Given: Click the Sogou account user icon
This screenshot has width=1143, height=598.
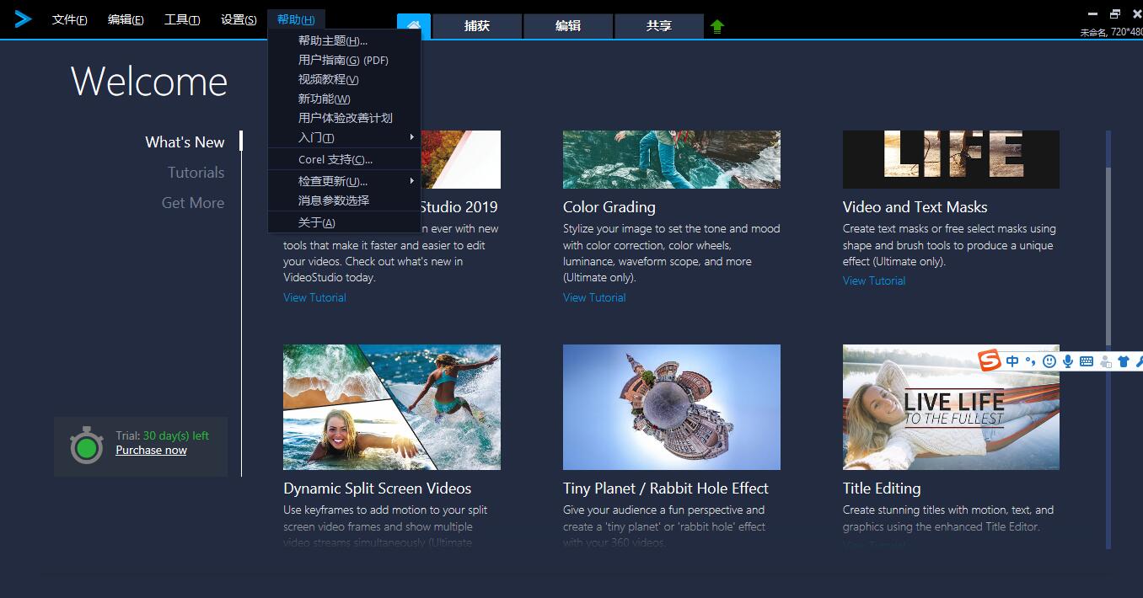Looking at the screenshot, I should [x=1105, y=361].
